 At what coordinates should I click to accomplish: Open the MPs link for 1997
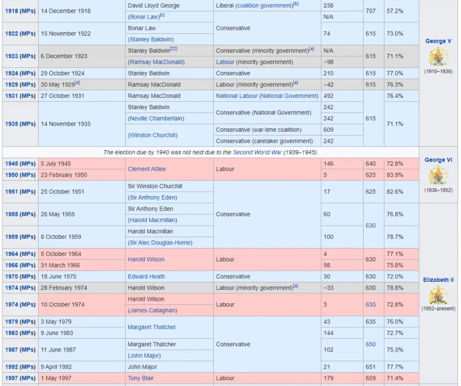tap(28, 378)
